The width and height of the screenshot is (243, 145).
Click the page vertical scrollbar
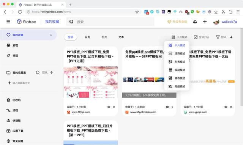click(241, 67)
